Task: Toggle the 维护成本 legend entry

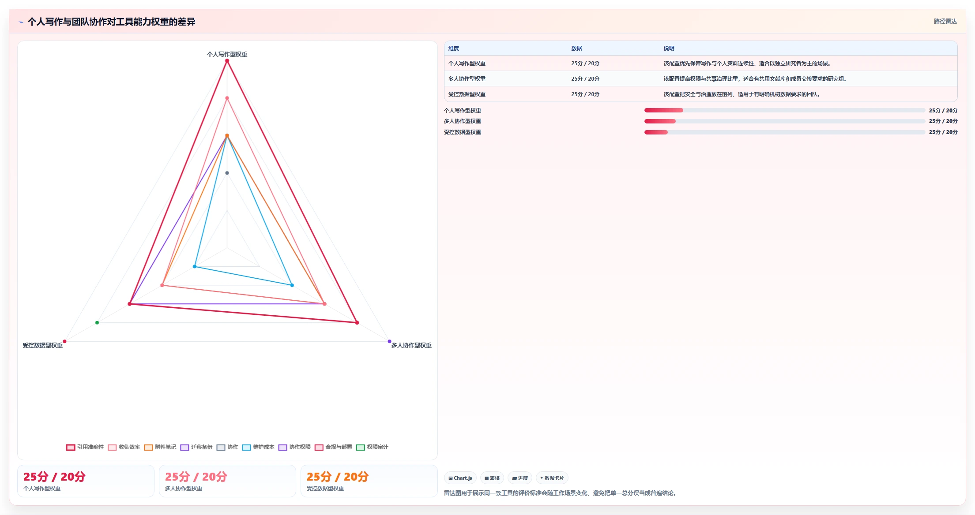Action: (258, 447)
